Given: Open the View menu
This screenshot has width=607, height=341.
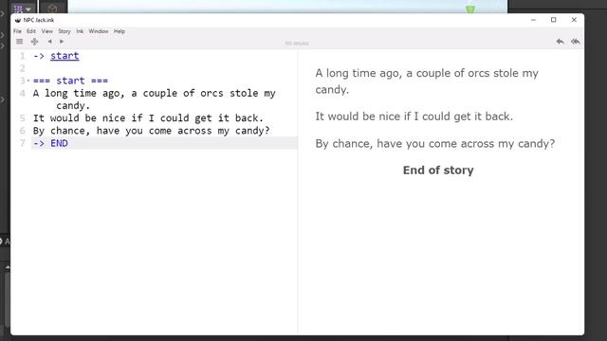Looking at the screenshot, I should [x=46, y=31].
